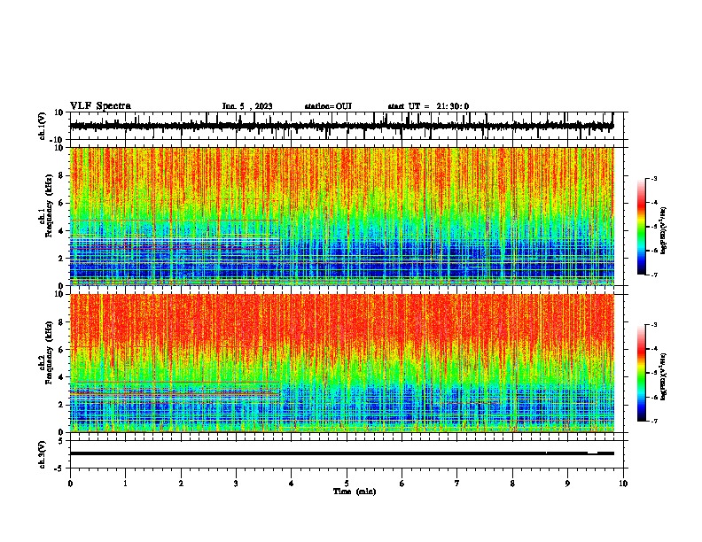The height and width of the screenshot is (542, 702).
Task: Click the ch.1 spectrogram color scale bar
Action: (x=641, y=227)
